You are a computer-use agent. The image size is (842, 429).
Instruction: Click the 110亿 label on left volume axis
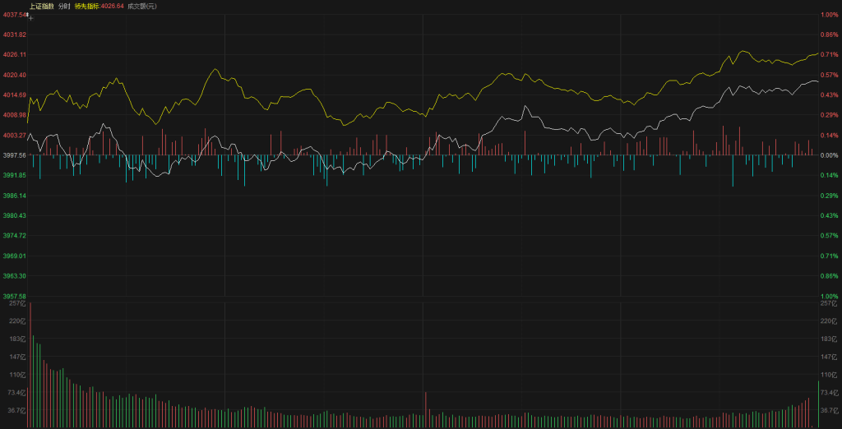coord(18,375)
